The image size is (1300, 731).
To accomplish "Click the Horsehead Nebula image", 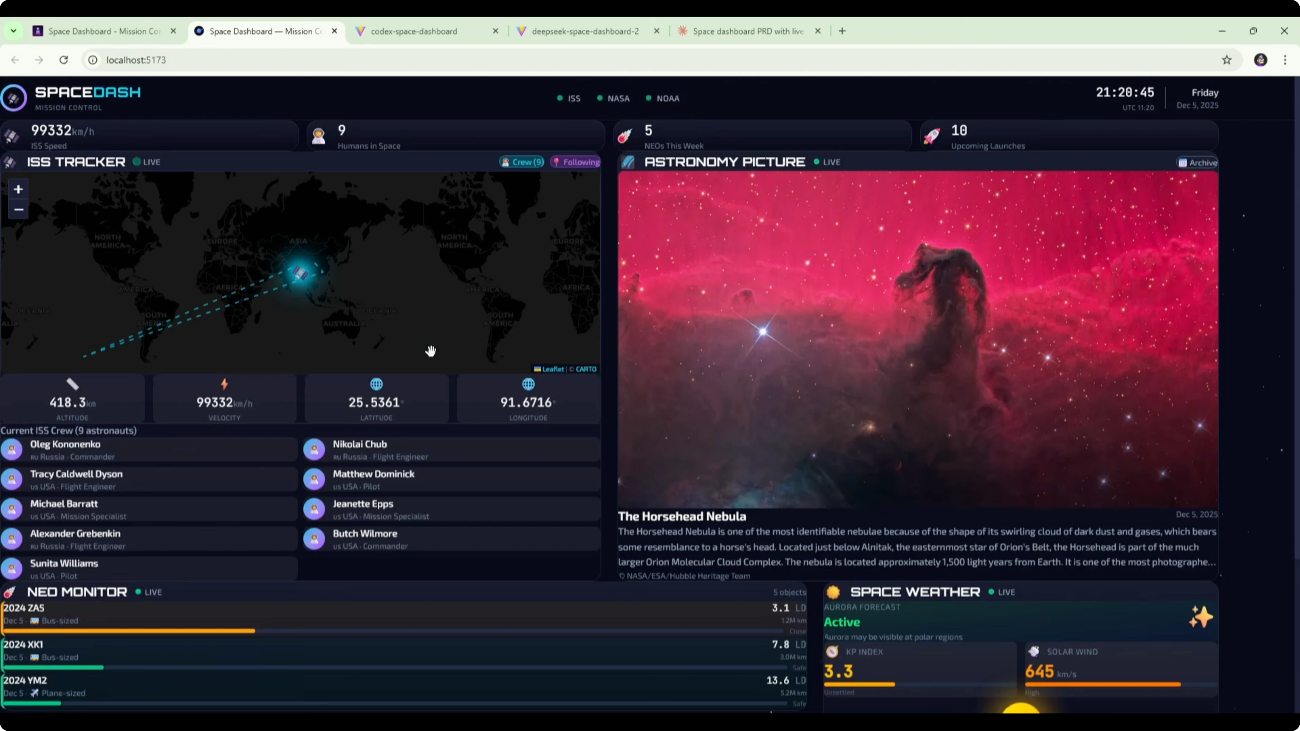I will [x=917, y=339].
